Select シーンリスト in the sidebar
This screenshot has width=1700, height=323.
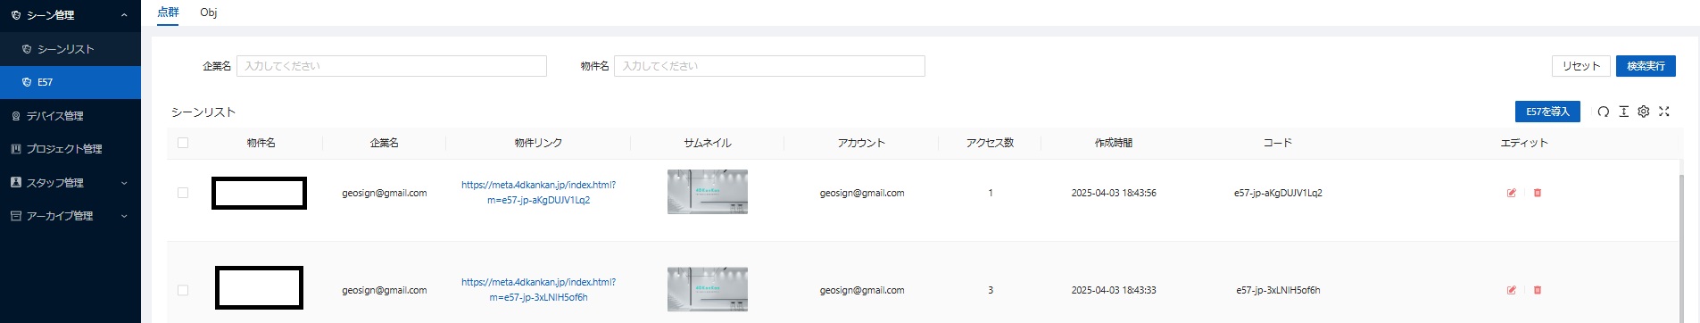click(x=70, y=49)
